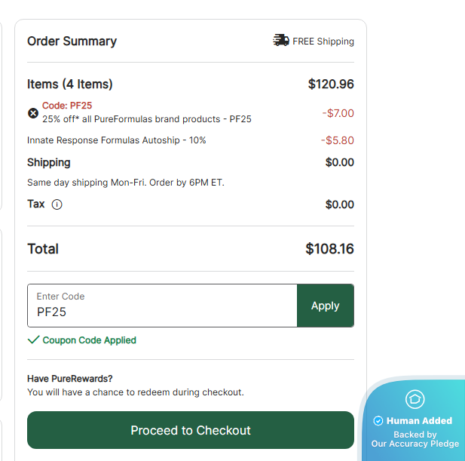The image size is (465, 461).
Task: Click the Innate Response Formulas Autoship line
Action: click(116, 140)
